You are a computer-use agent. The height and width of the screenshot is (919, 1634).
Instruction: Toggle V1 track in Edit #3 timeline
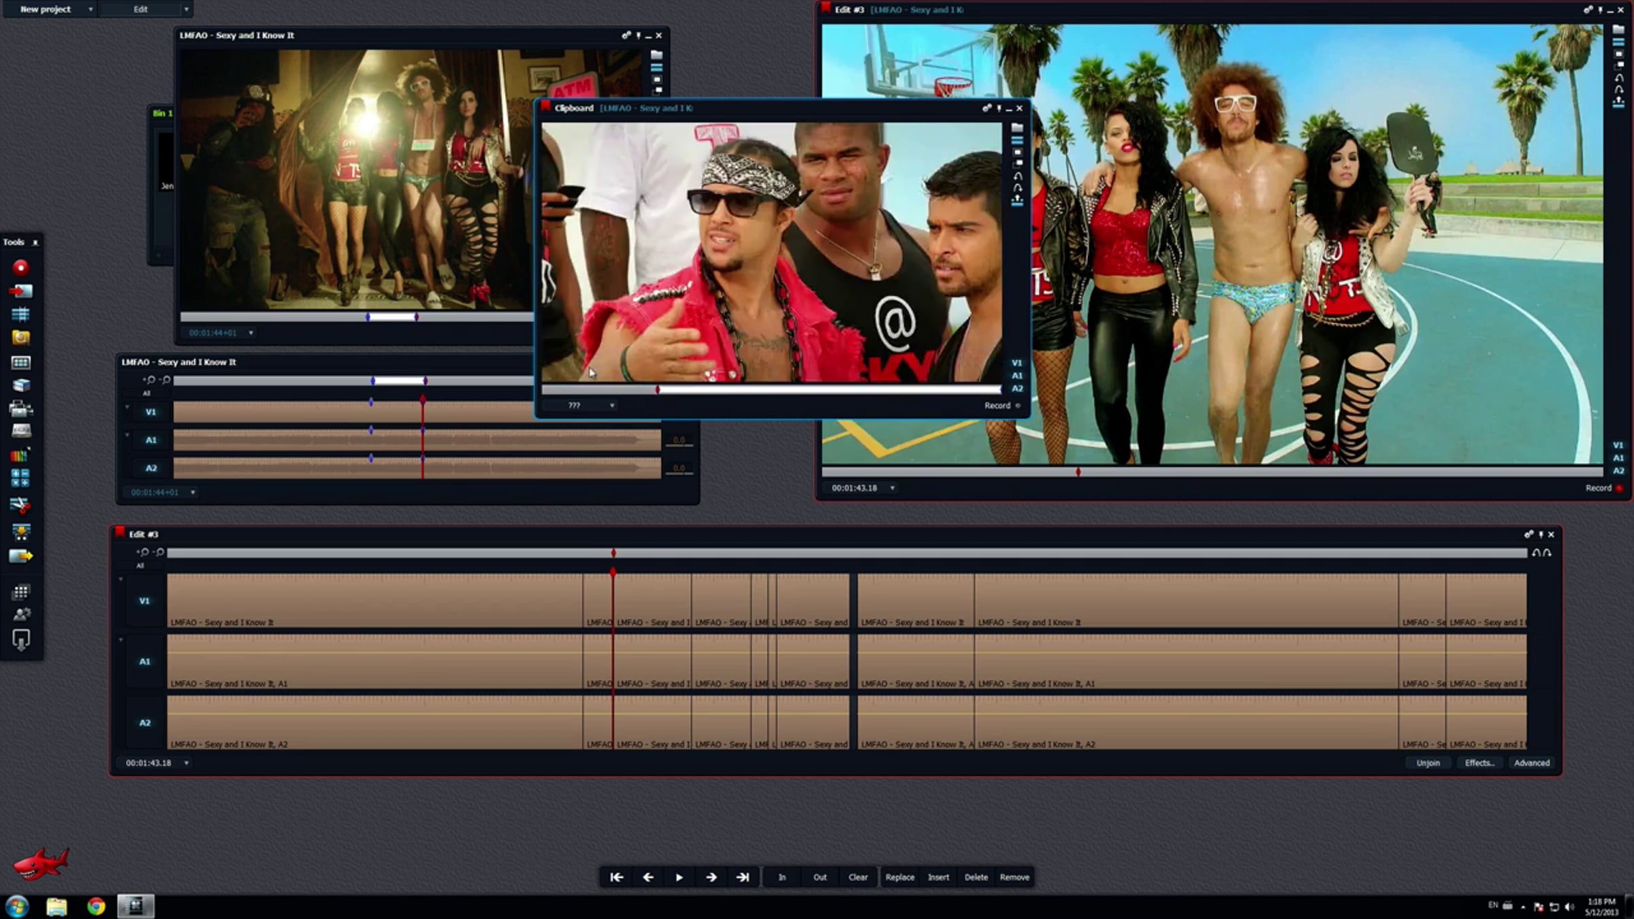coord(144,601)
